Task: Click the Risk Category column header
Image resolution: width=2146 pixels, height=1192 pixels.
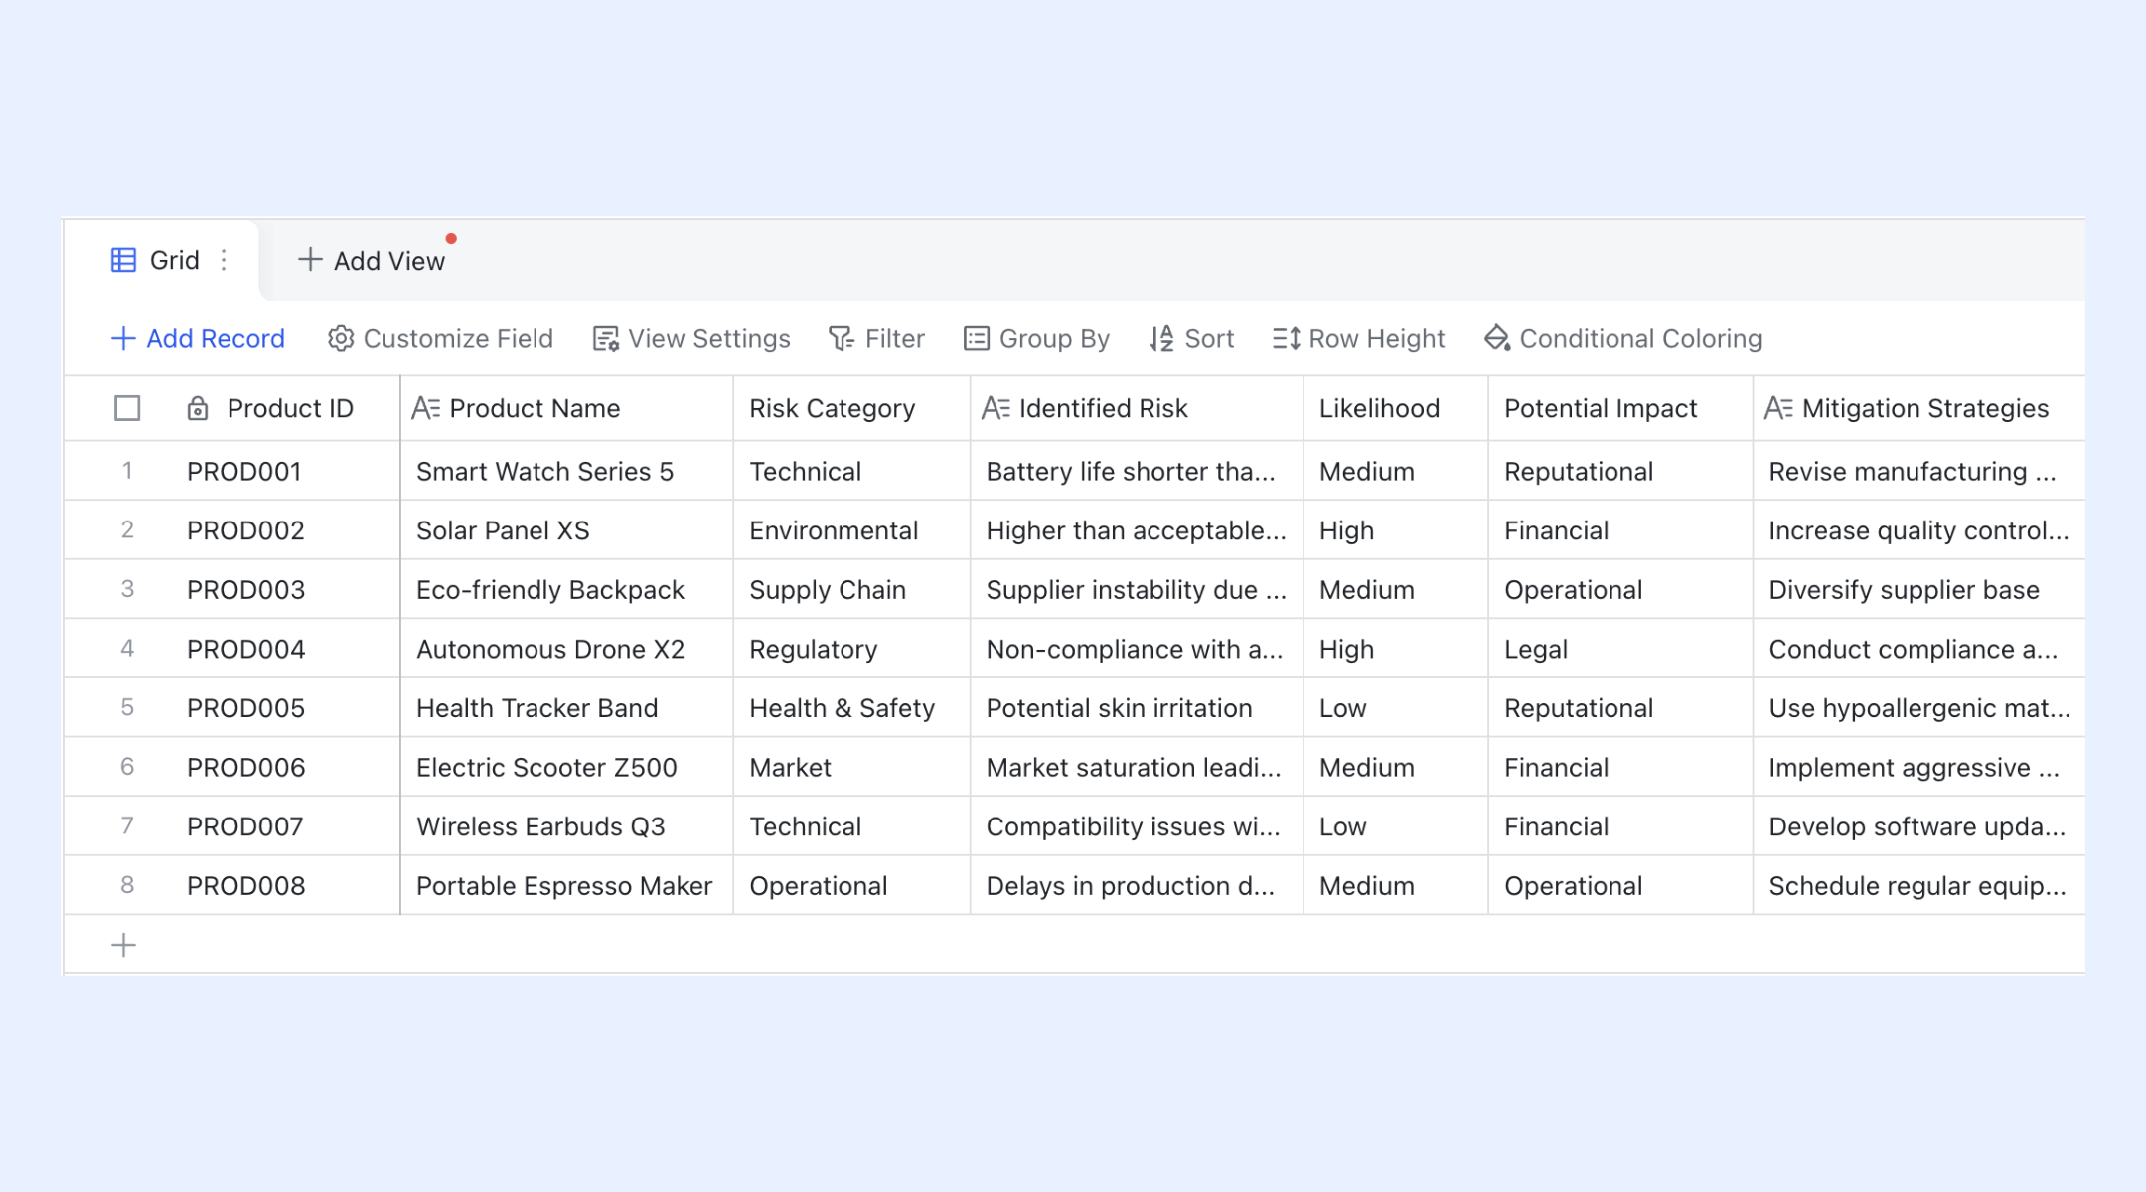Action: coord(832,408)
